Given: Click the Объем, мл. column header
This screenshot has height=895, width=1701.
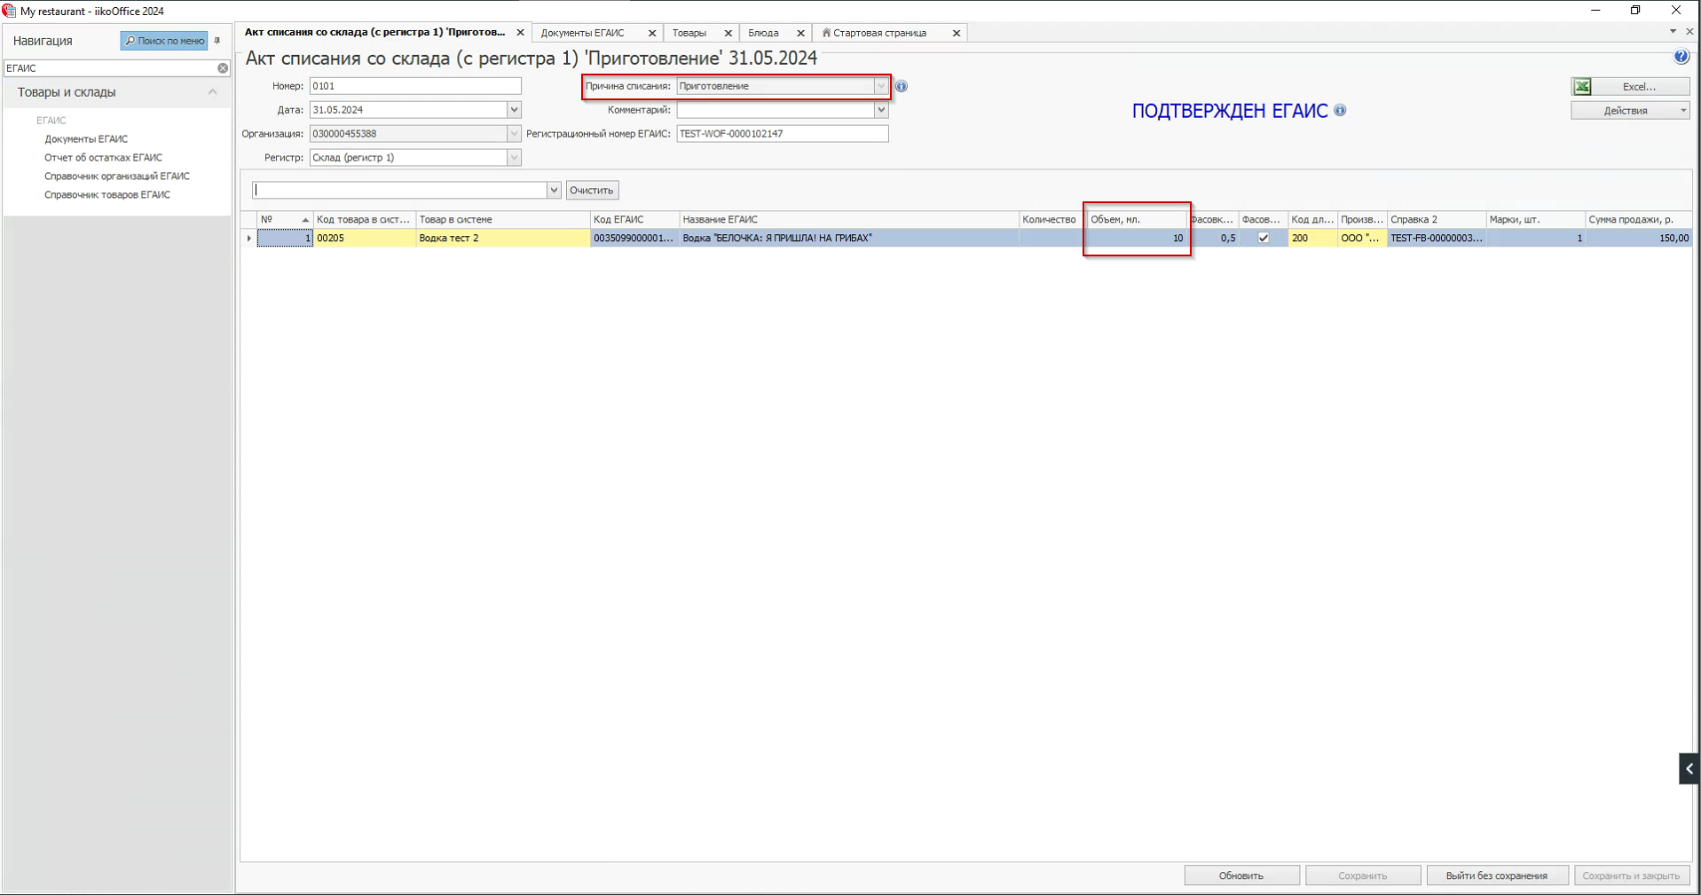Looking at the screenshot, I should tap(1137, 219).
